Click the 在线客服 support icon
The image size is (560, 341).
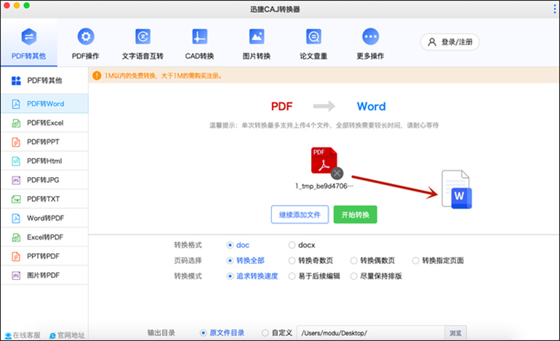[x=8, y=336]
